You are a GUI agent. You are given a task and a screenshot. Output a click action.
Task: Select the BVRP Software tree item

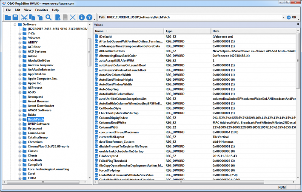pyautogui.click(x=39, y=124)
